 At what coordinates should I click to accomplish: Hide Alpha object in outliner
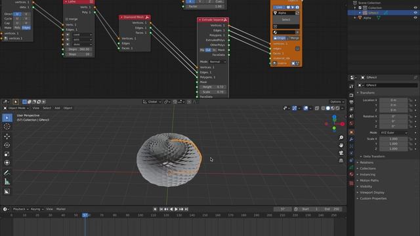coord(415,18)
